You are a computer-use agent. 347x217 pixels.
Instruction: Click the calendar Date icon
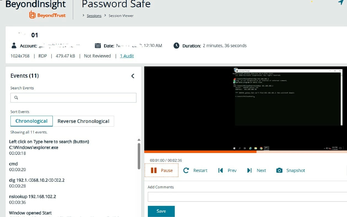coord(98,46)
